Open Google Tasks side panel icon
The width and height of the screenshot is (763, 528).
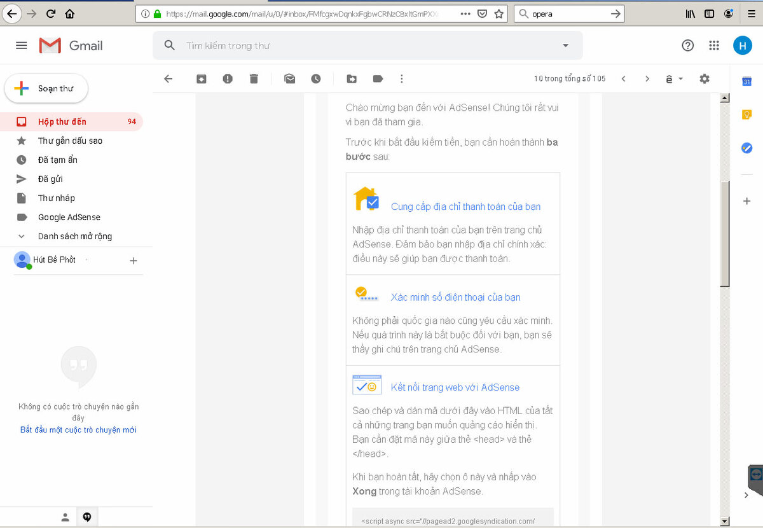(747, 148)
